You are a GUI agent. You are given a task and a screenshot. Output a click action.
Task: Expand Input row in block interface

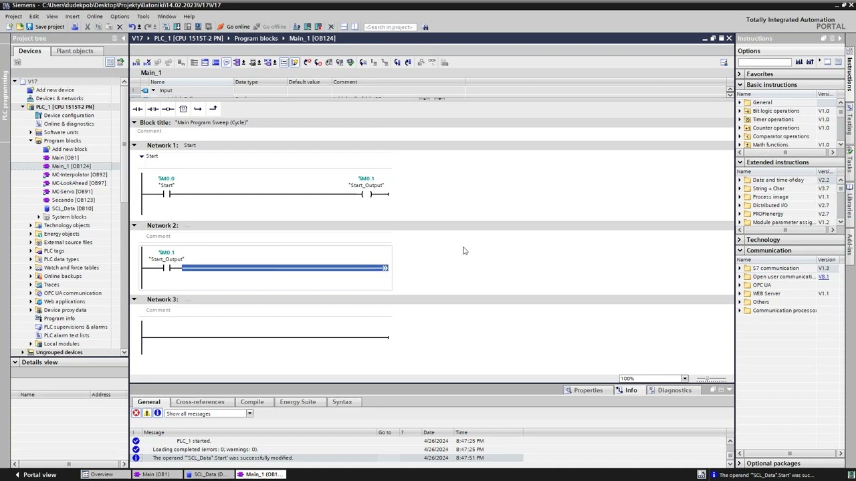[x=153, y=90]
